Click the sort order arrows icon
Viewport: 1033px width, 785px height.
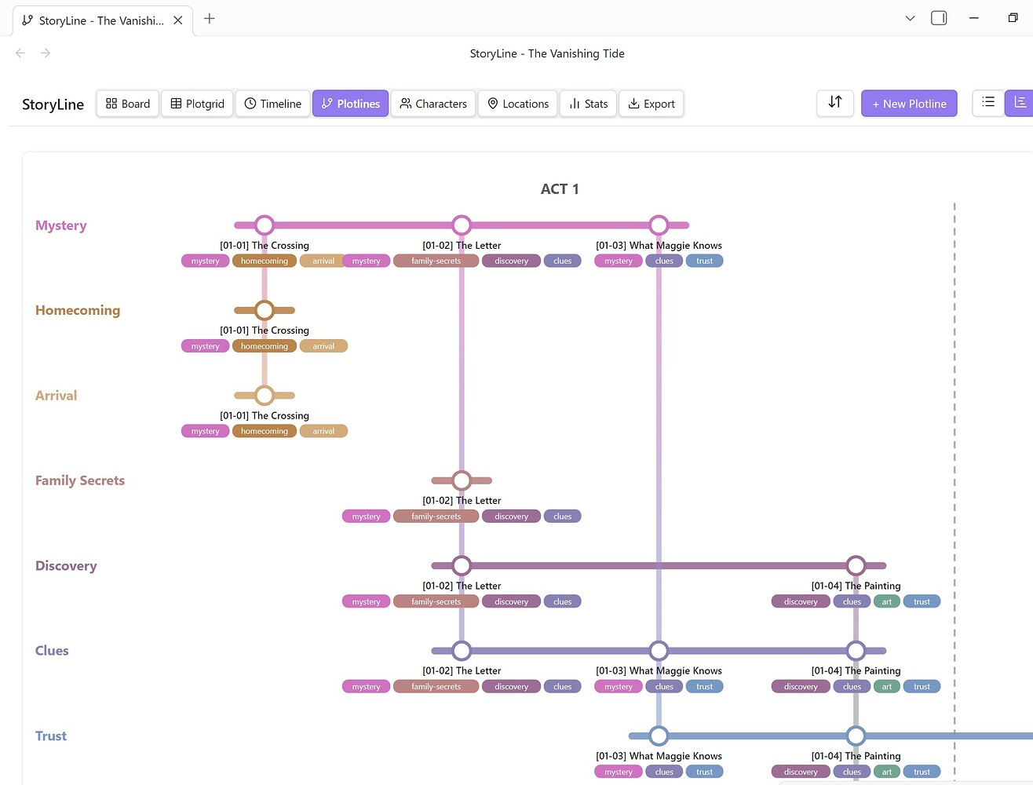coord(835,103)
